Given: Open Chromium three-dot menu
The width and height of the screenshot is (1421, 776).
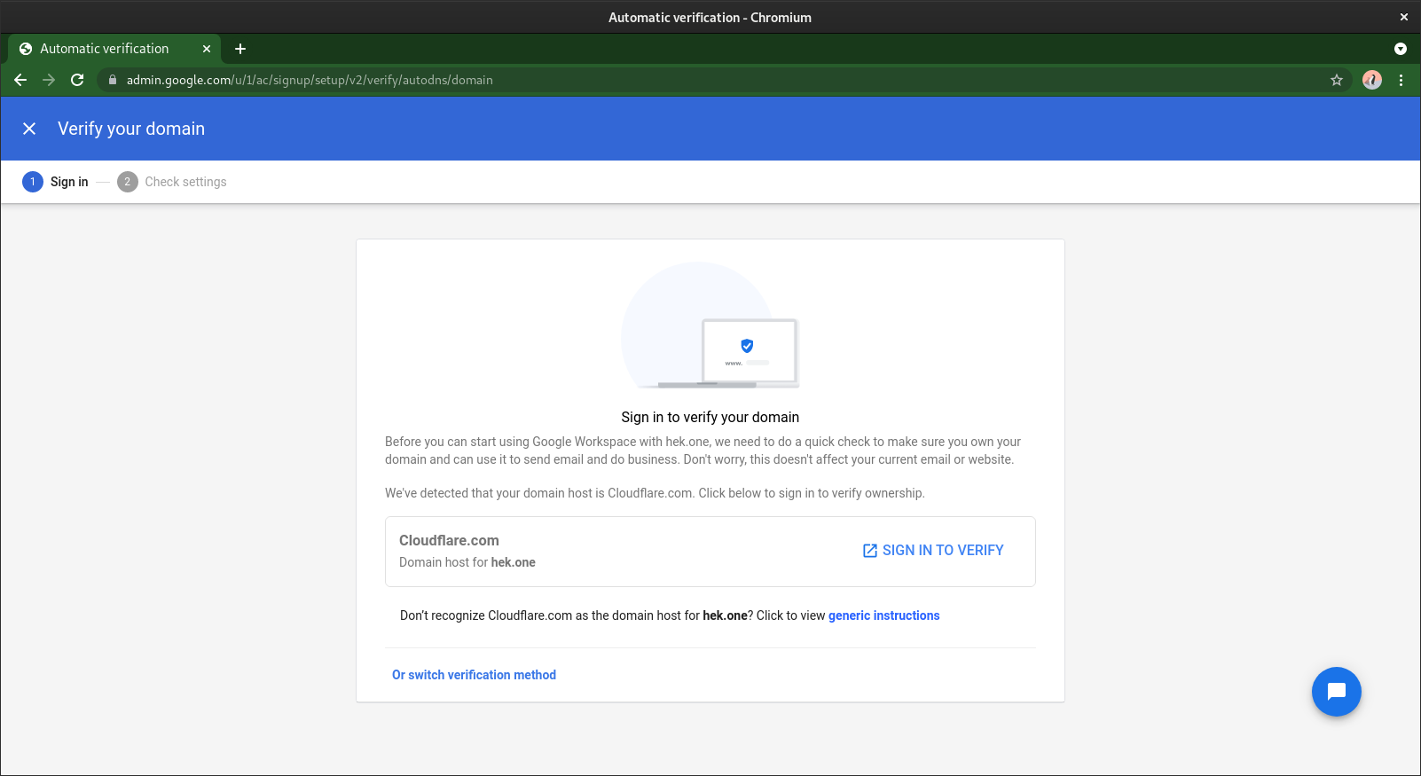Looking at the screenshot, I should pos(1401,80).
